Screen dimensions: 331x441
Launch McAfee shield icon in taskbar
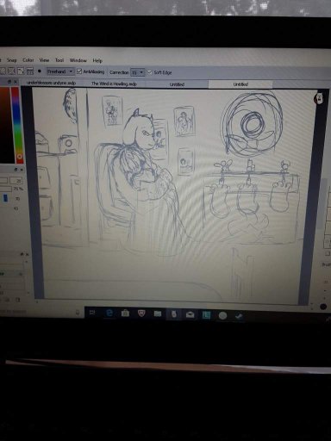point(141,314)
